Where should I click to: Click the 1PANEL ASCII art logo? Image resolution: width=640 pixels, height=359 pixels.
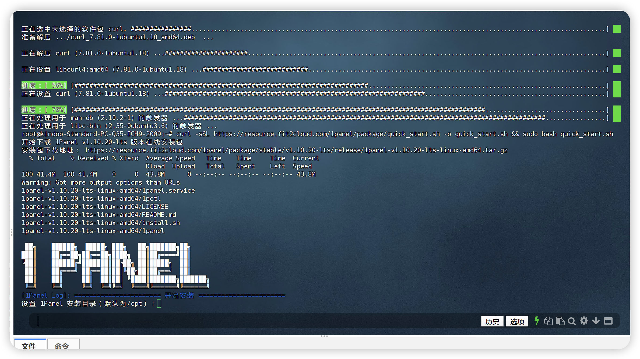115,266
